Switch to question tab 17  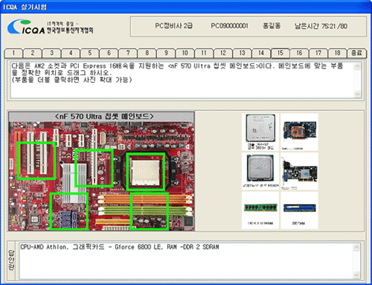pyautogui.click(x=318, y=53)
